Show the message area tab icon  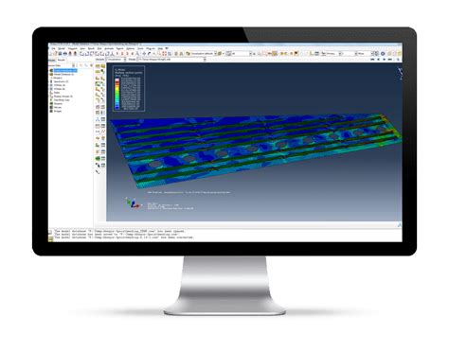(50, 233)
